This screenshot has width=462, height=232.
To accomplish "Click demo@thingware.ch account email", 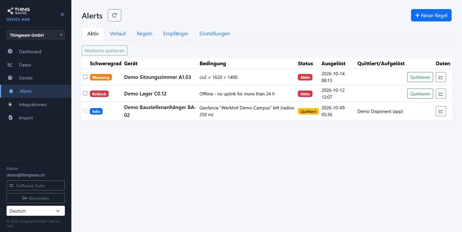I will [x=26, y=175].
